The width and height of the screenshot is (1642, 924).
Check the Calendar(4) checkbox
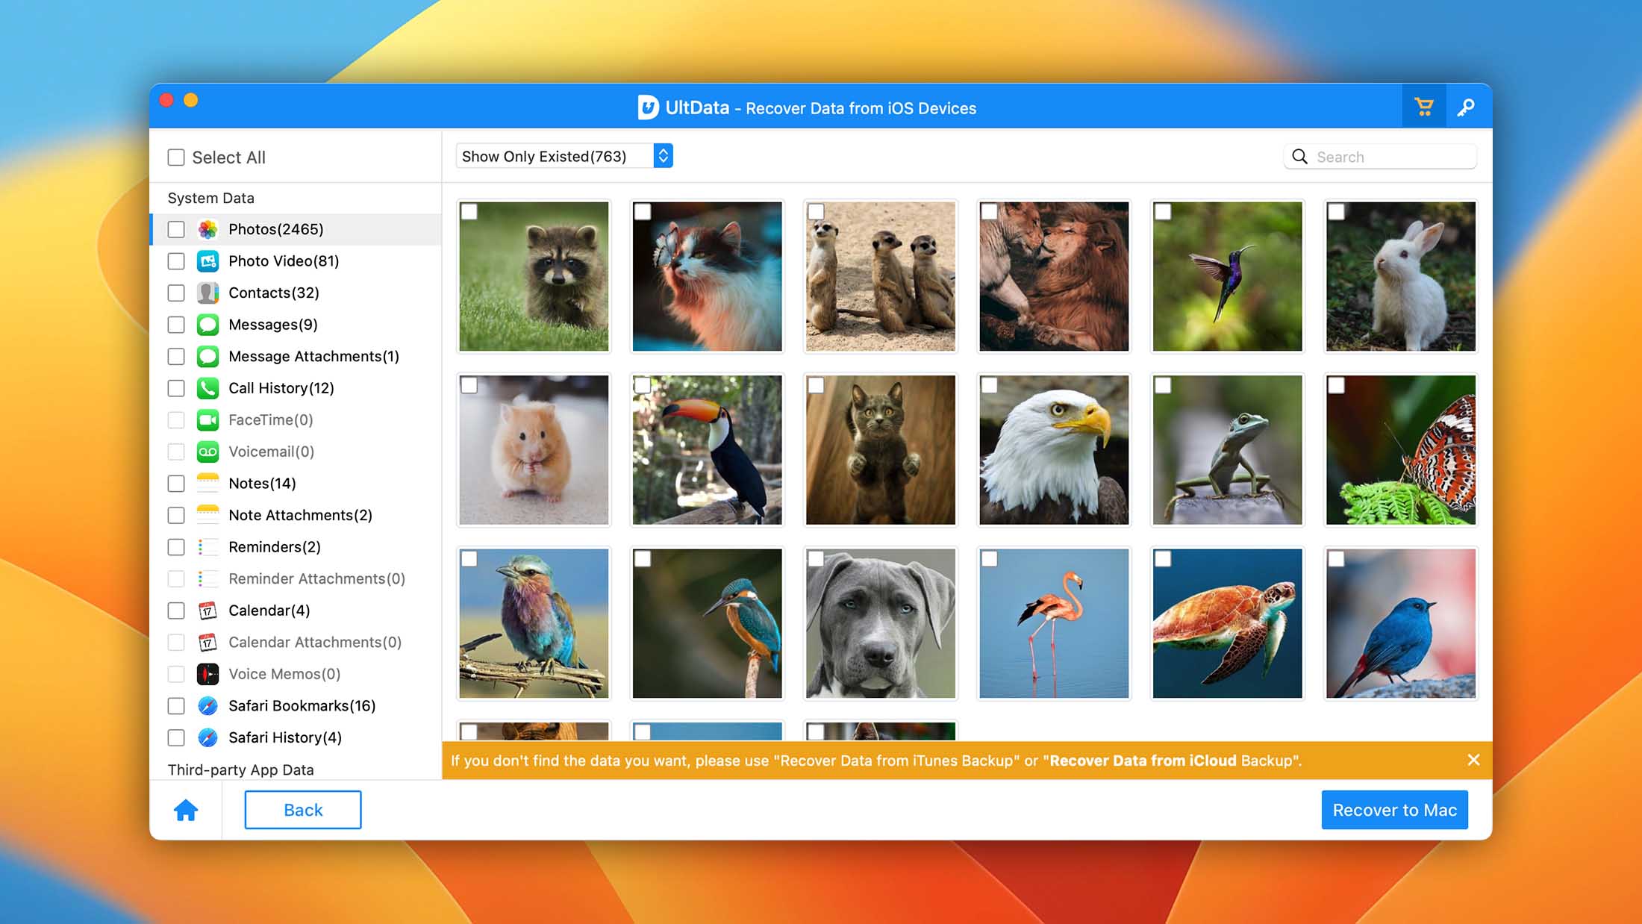(x=176, y=611)
